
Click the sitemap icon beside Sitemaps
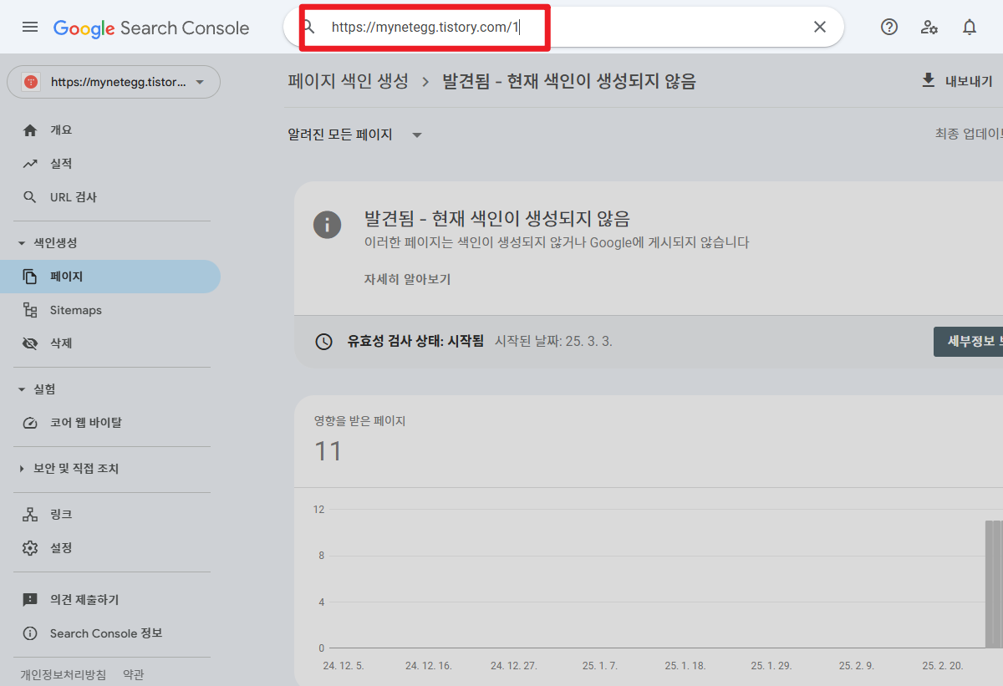[x=30, y=310]
